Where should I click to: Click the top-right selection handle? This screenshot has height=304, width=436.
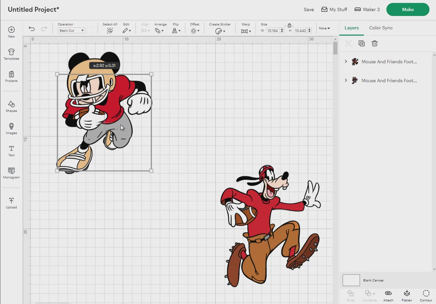coord(151,74)
